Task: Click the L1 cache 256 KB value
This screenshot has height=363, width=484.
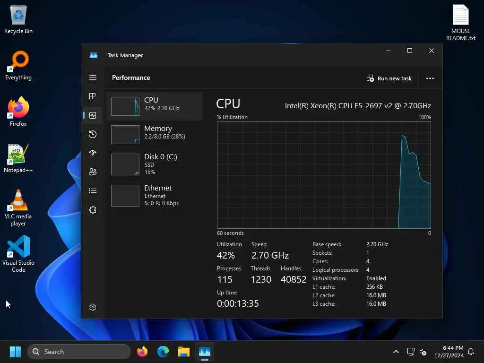Action: pos(374,287)
